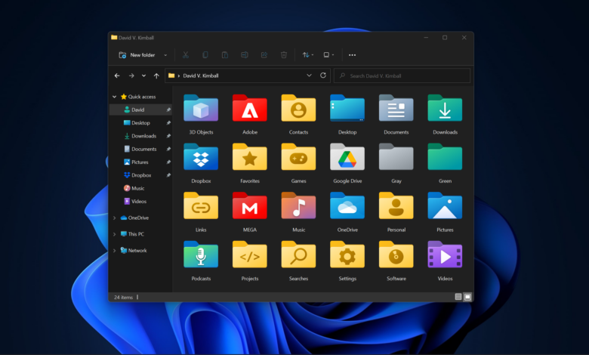Click the Copy icon in the toolbar
The image size is (589, 355).
click(x=205, y=55)
